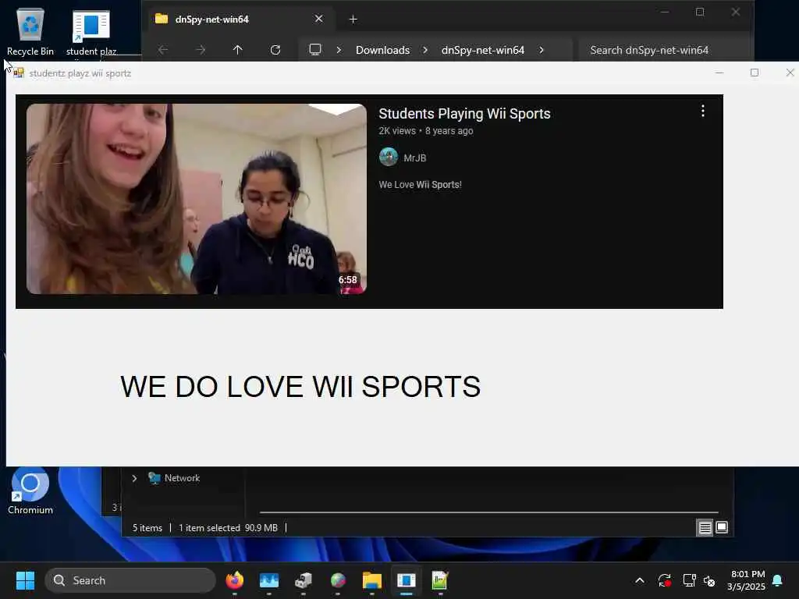
Task: Switch File Explorer to large thumbnails view
Action: coord(722,528)
